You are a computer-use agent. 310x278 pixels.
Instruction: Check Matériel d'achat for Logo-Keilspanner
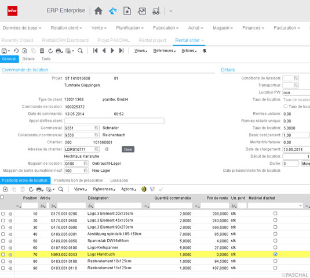[275, 247]
